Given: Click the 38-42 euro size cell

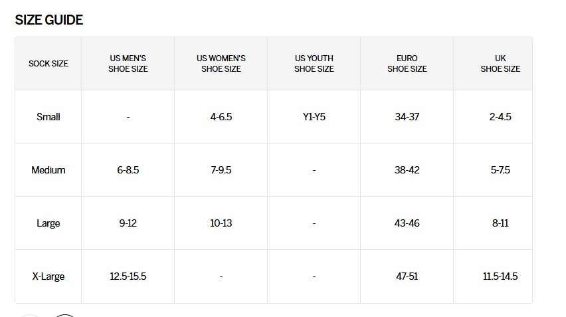Looking at the screenshot, I should [x=407, y=170].
